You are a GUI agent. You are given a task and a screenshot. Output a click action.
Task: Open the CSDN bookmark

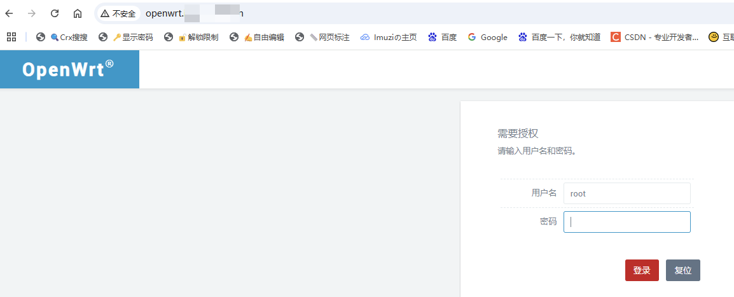click(x=655, y=38)
